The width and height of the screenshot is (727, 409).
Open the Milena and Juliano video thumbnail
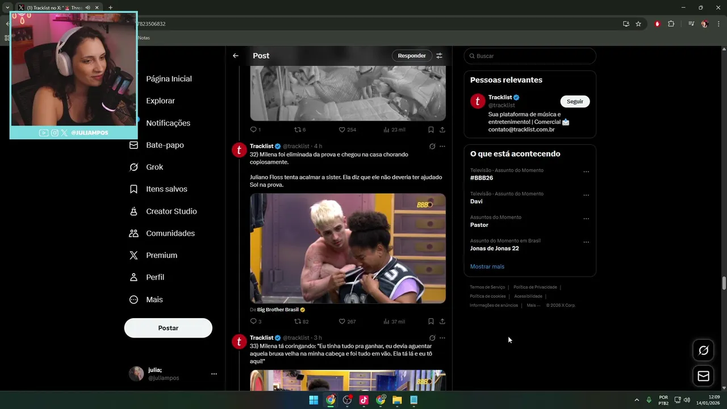[x=348, y=248]
